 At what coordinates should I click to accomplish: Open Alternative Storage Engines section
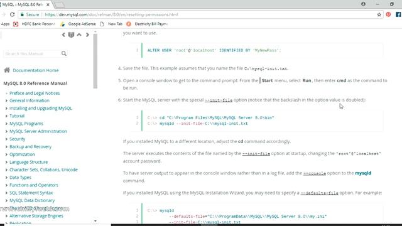click(36, 216)
